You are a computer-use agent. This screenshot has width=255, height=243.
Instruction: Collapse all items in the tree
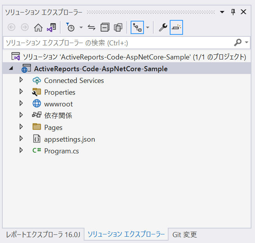105,27
